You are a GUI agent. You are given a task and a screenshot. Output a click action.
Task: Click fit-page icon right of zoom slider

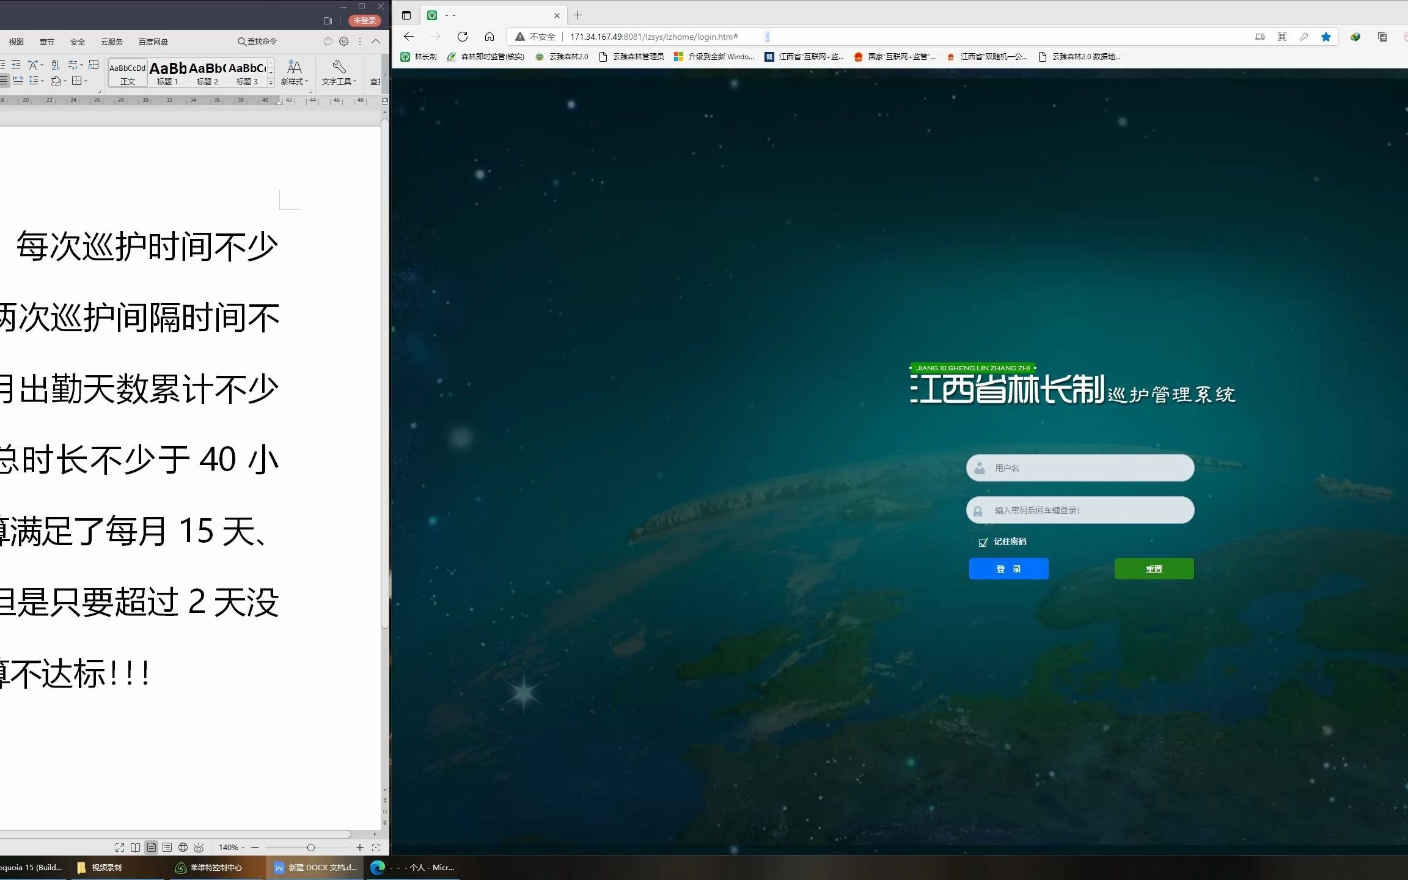[376, 848]
